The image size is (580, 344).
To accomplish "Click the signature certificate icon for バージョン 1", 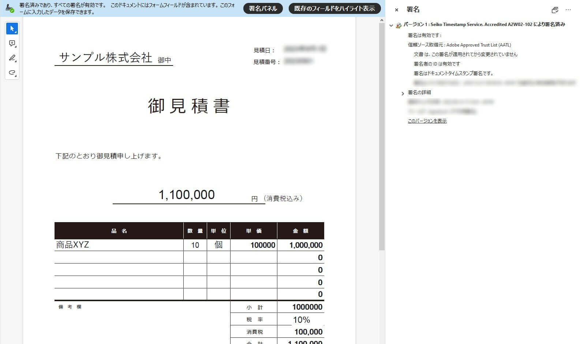I will tap(398, 25).
